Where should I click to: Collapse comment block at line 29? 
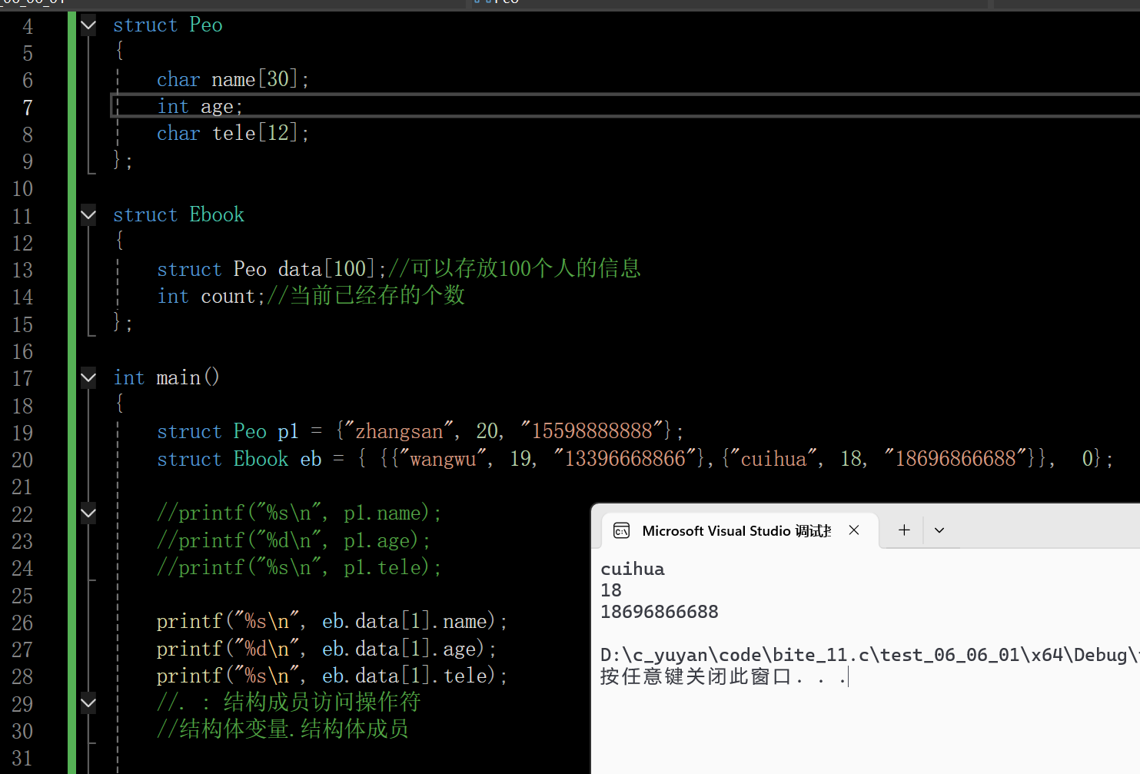(x=88, y=703)
